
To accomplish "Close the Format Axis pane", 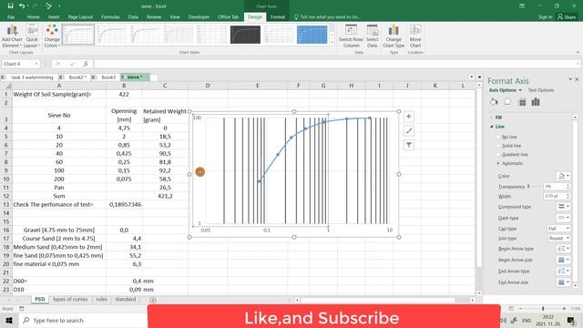I will point(577,79).
